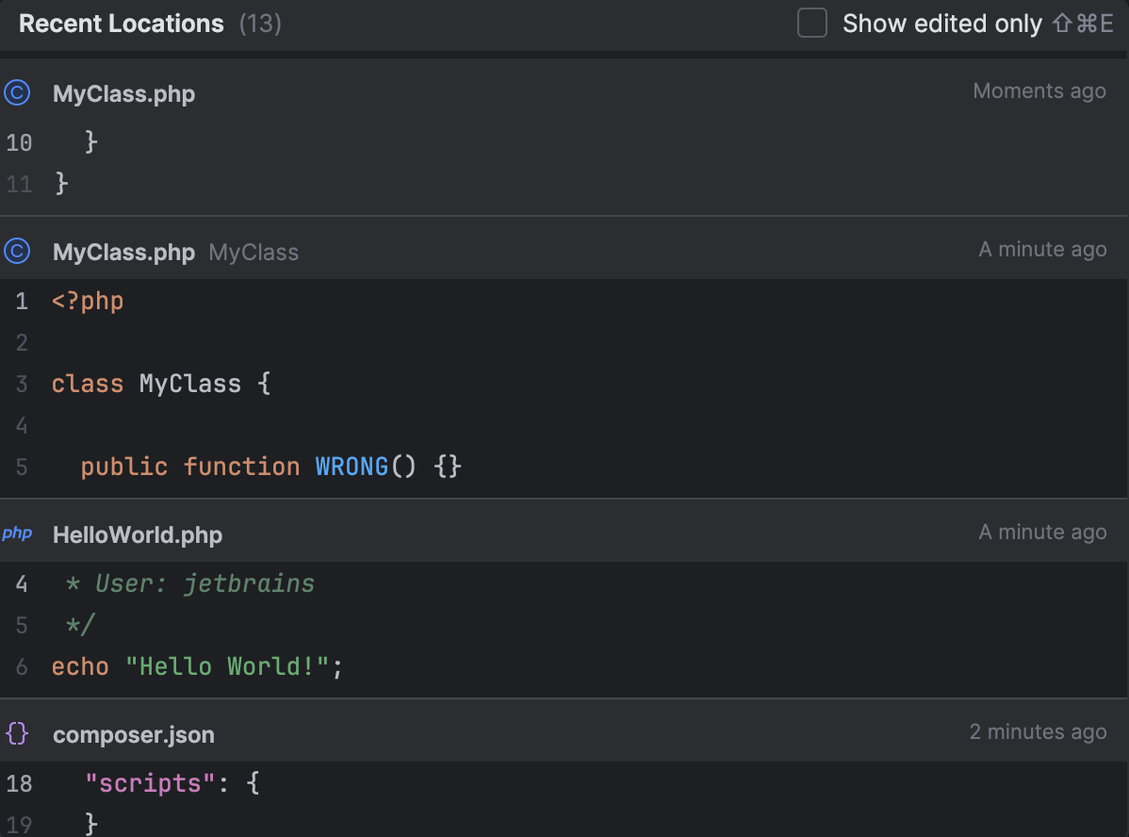Click the 2 minutes ago timestamp on composer.json
This screenshot has height=837, width=1129.
click(1038, 731)
